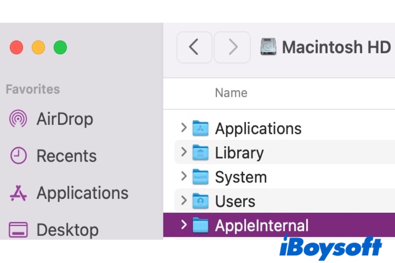Select the Applications folder icon in file list

(200, 128)
